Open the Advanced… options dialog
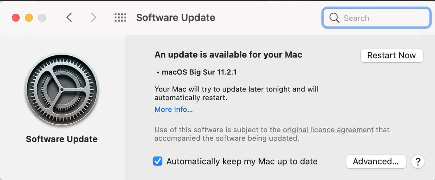Screen dimensions: 435x180 pos(376,161)
